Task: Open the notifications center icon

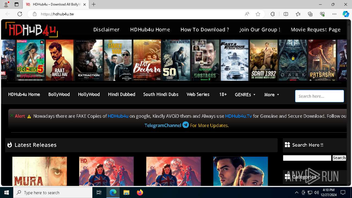Action: 343,193
